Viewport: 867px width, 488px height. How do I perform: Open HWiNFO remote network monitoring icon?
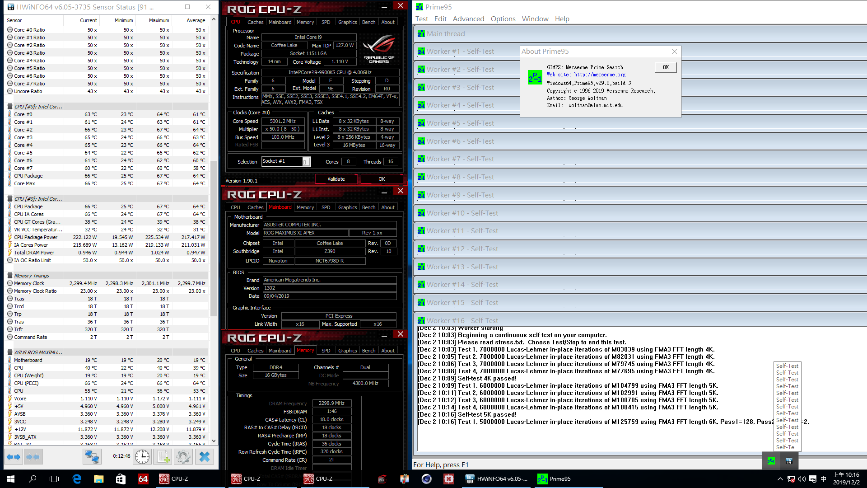tap(92, 457)
